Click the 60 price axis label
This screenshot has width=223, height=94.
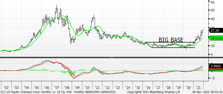coord(213,2)
